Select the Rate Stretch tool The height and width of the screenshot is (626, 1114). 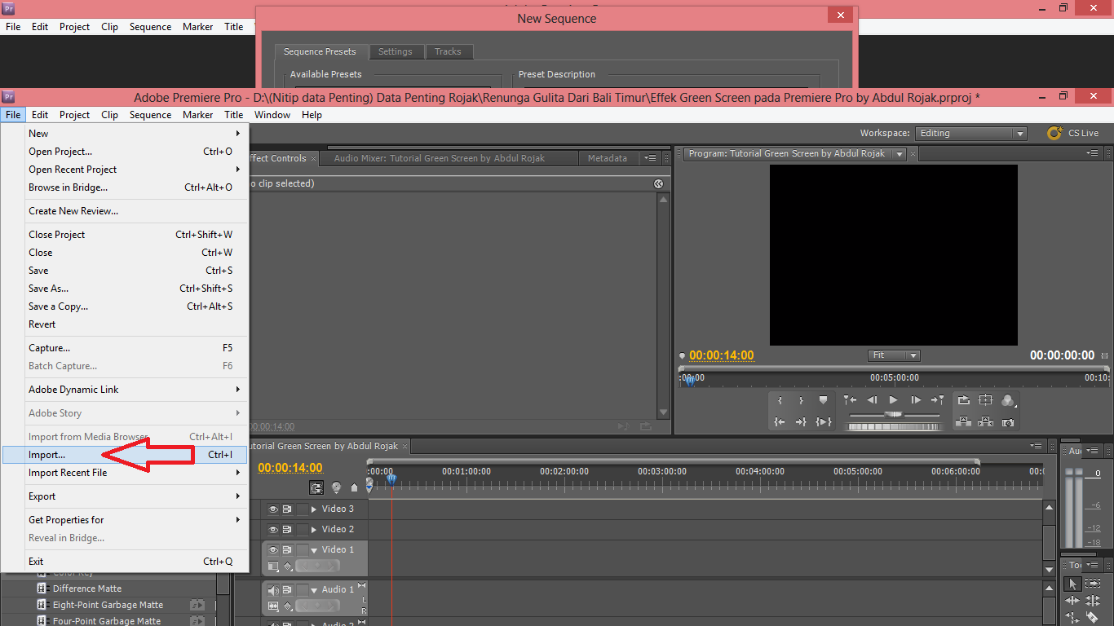click(x=1072, y=618)
